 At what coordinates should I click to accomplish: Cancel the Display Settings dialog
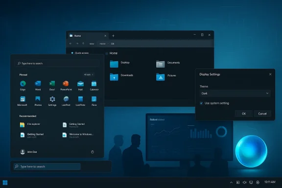262,114
